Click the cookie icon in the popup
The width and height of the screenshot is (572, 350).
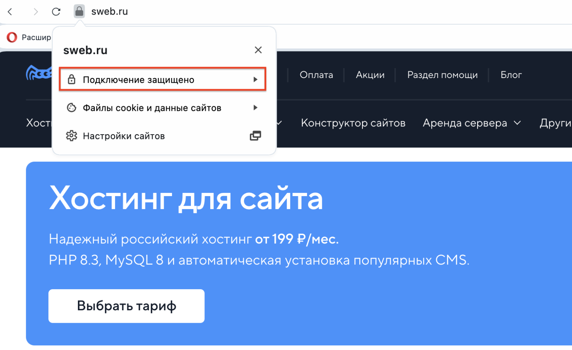click(x=71, y=108)
